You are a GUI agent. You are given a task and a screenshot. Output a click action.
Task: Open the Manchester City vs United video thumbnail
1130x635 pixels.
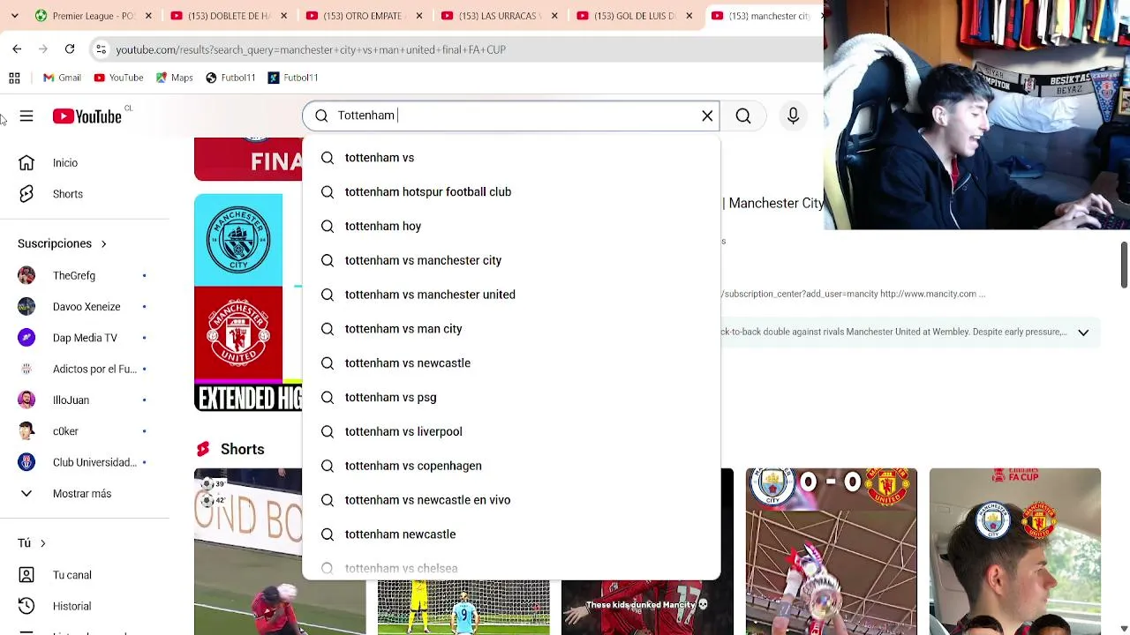[x=248, y=303]
